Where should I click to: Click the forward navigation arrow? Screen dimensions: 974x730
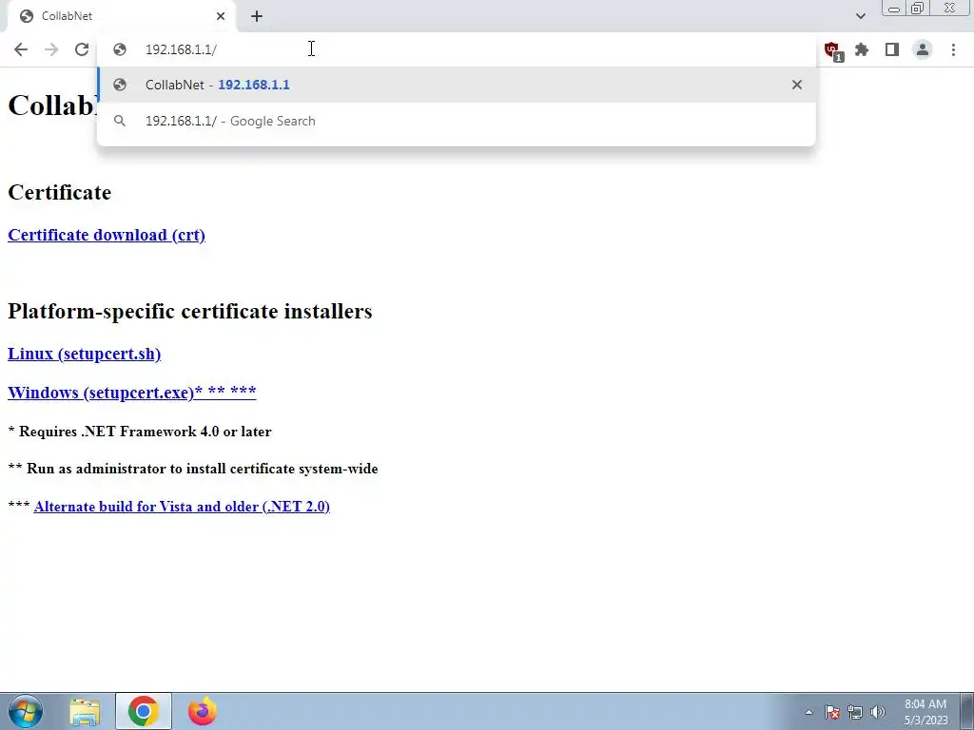coord(51,49)
